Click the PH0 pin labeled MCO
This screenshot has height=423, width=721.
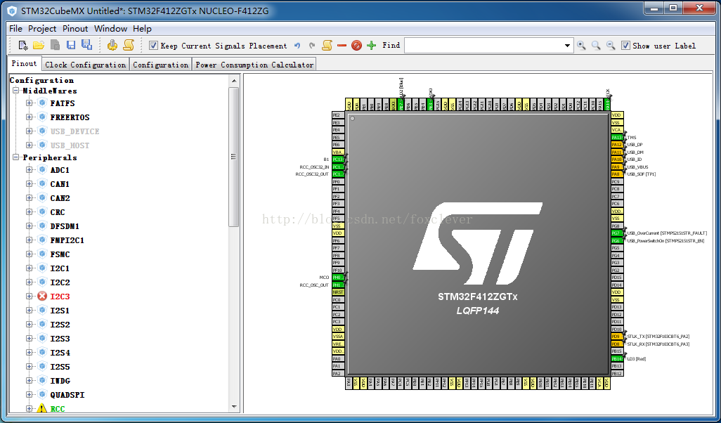click(338, 278)
